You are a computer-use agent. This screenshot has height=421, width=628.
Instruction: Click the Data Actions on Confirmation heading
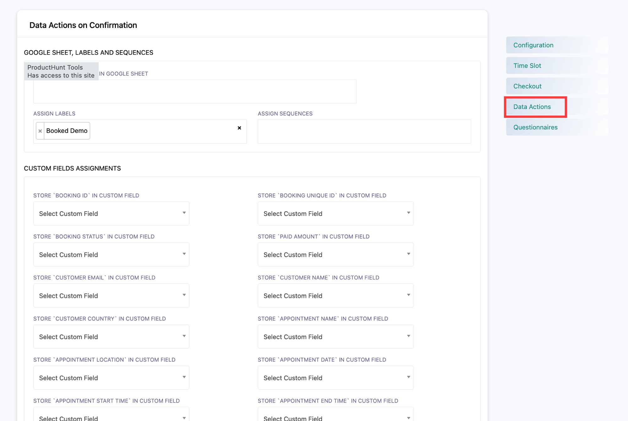coord(83,25)
